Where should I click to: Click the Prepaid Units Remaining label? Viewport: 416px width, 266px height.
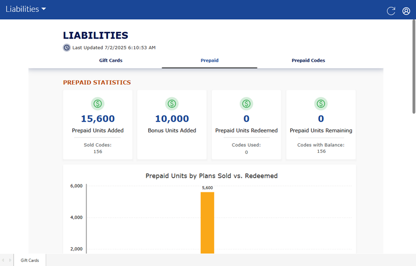click(321, 130)
